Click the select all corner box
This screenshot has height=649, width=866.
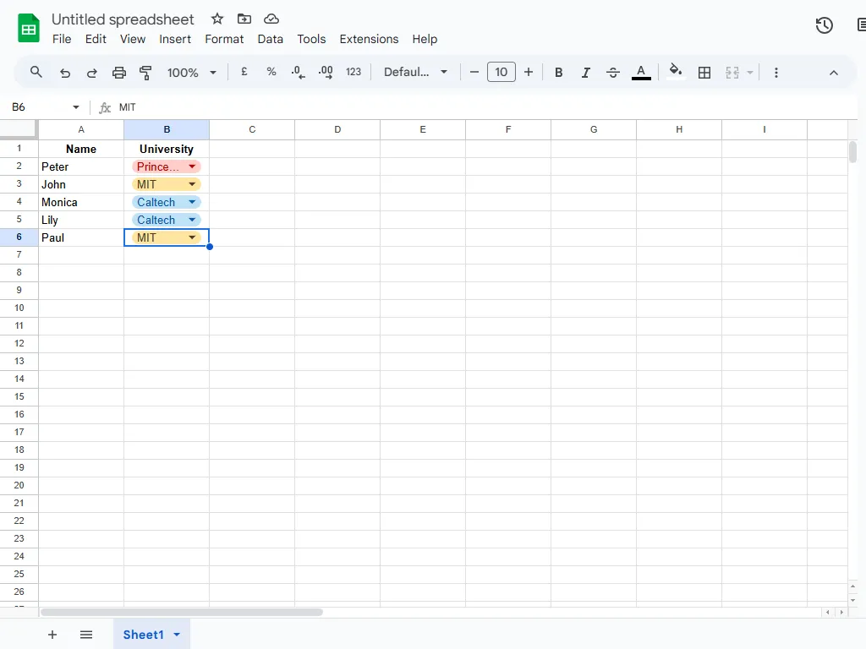(x=19, y=129)
